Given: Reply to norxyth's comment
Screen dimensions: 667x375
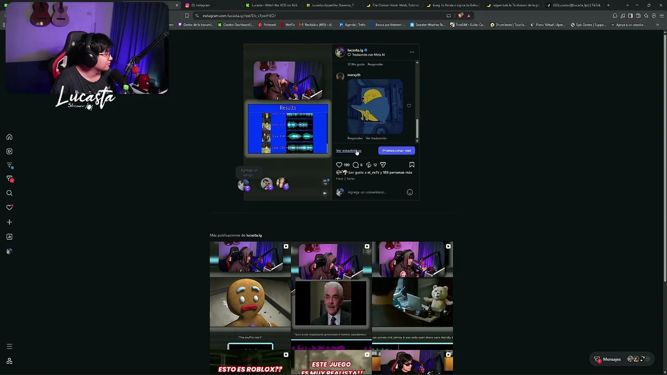Looking at the screenshot, I should coord(355,138).
